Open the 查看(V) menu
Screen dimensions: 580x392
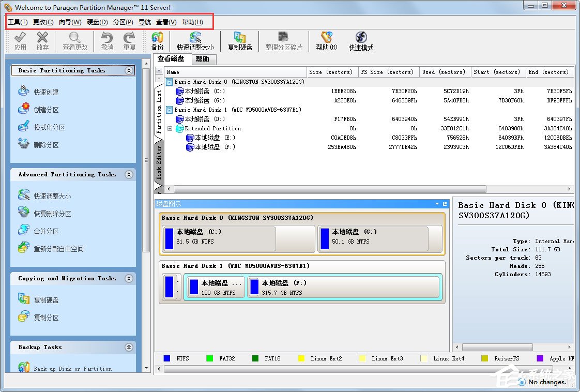point(166,22)
